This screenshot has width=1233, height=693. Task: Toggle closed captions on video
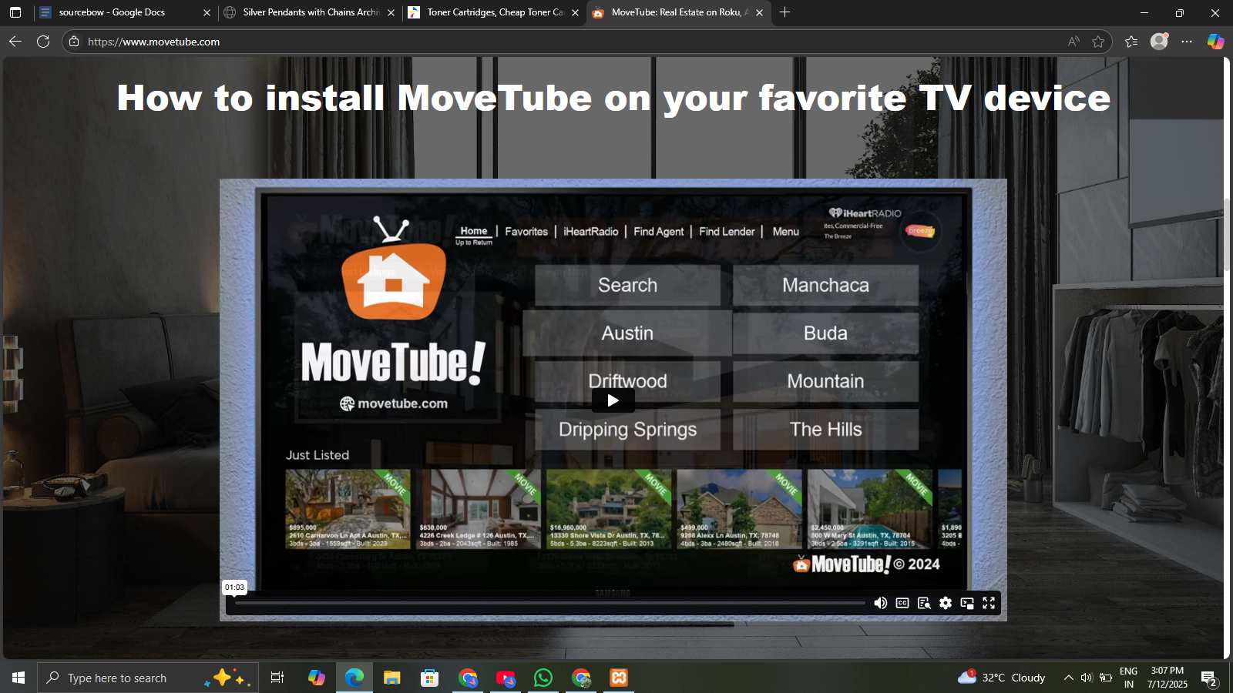pos(902,603)
